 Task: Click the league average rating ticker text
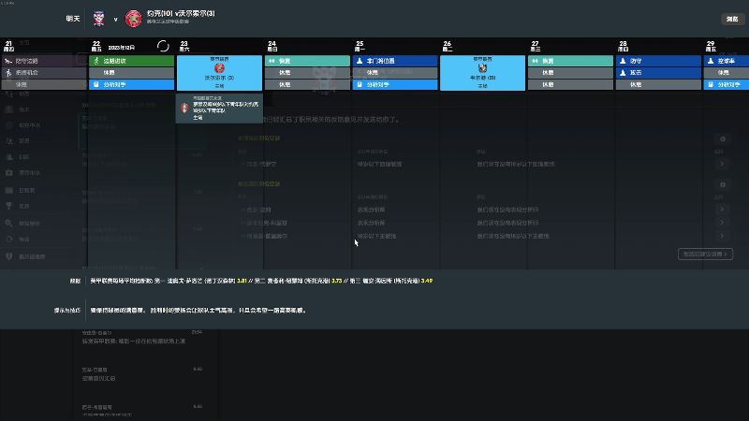point(261,282)
